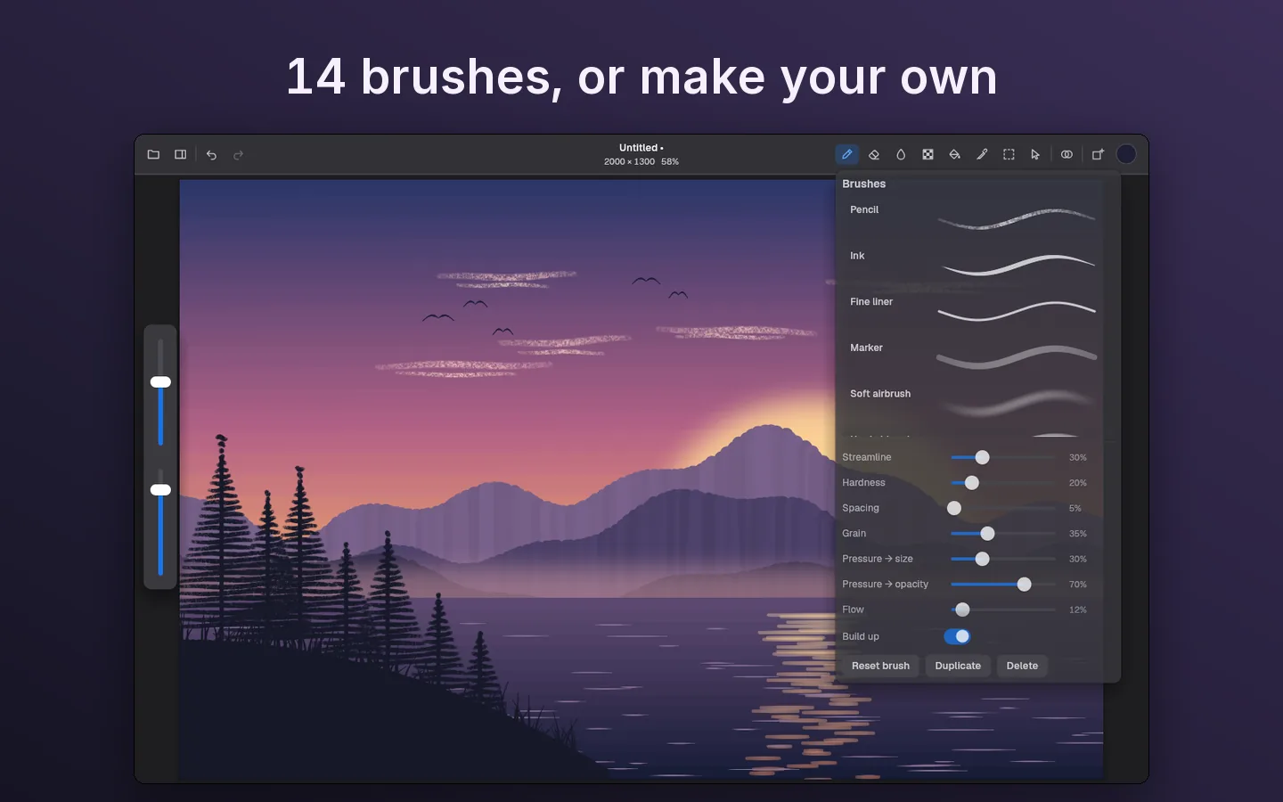Image resolution: width=1283 pixels, height=802 pixels.
Task: Click Duplicate brush button
Action: [958, 666]
